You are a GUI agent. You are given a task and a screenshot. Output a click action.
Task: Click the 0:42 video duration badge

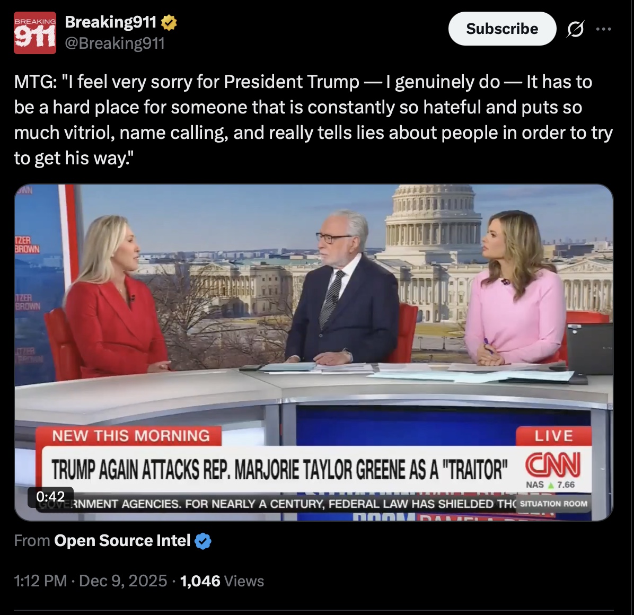50,497
